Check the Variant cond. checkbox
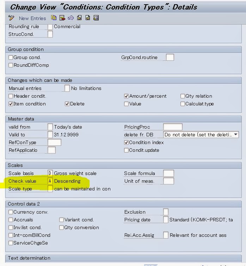The image size is (246, 266). click(61, 220)
